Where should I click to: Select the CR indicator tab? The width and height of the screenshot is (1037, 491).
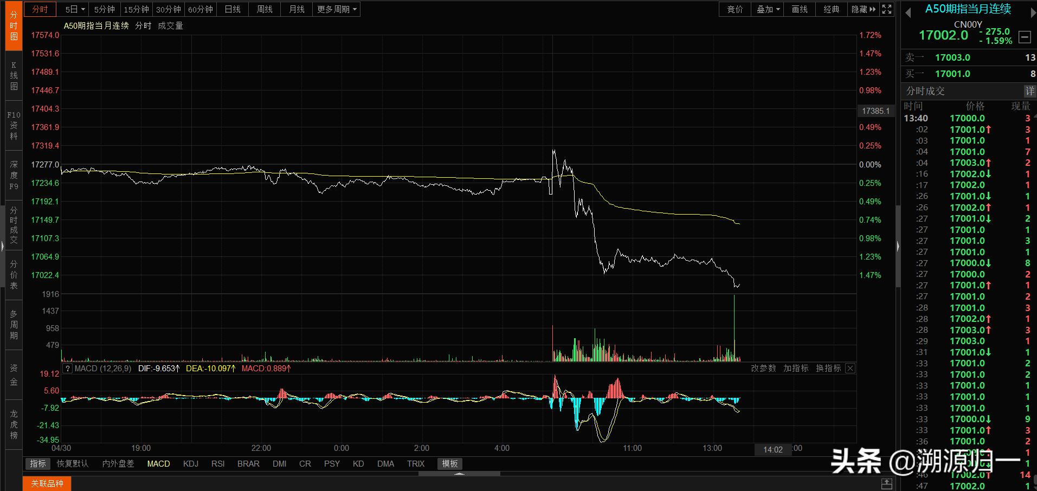[305, 464]
